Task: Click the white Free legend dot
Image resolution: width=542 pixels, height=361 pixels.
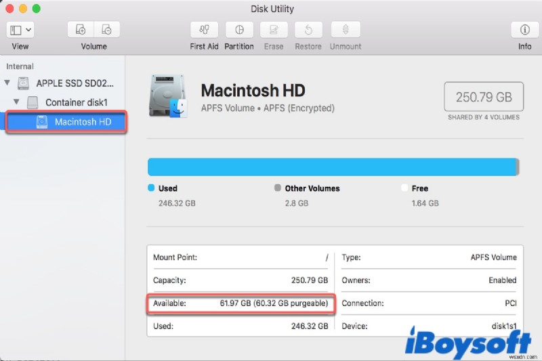Action: point(404,188)
